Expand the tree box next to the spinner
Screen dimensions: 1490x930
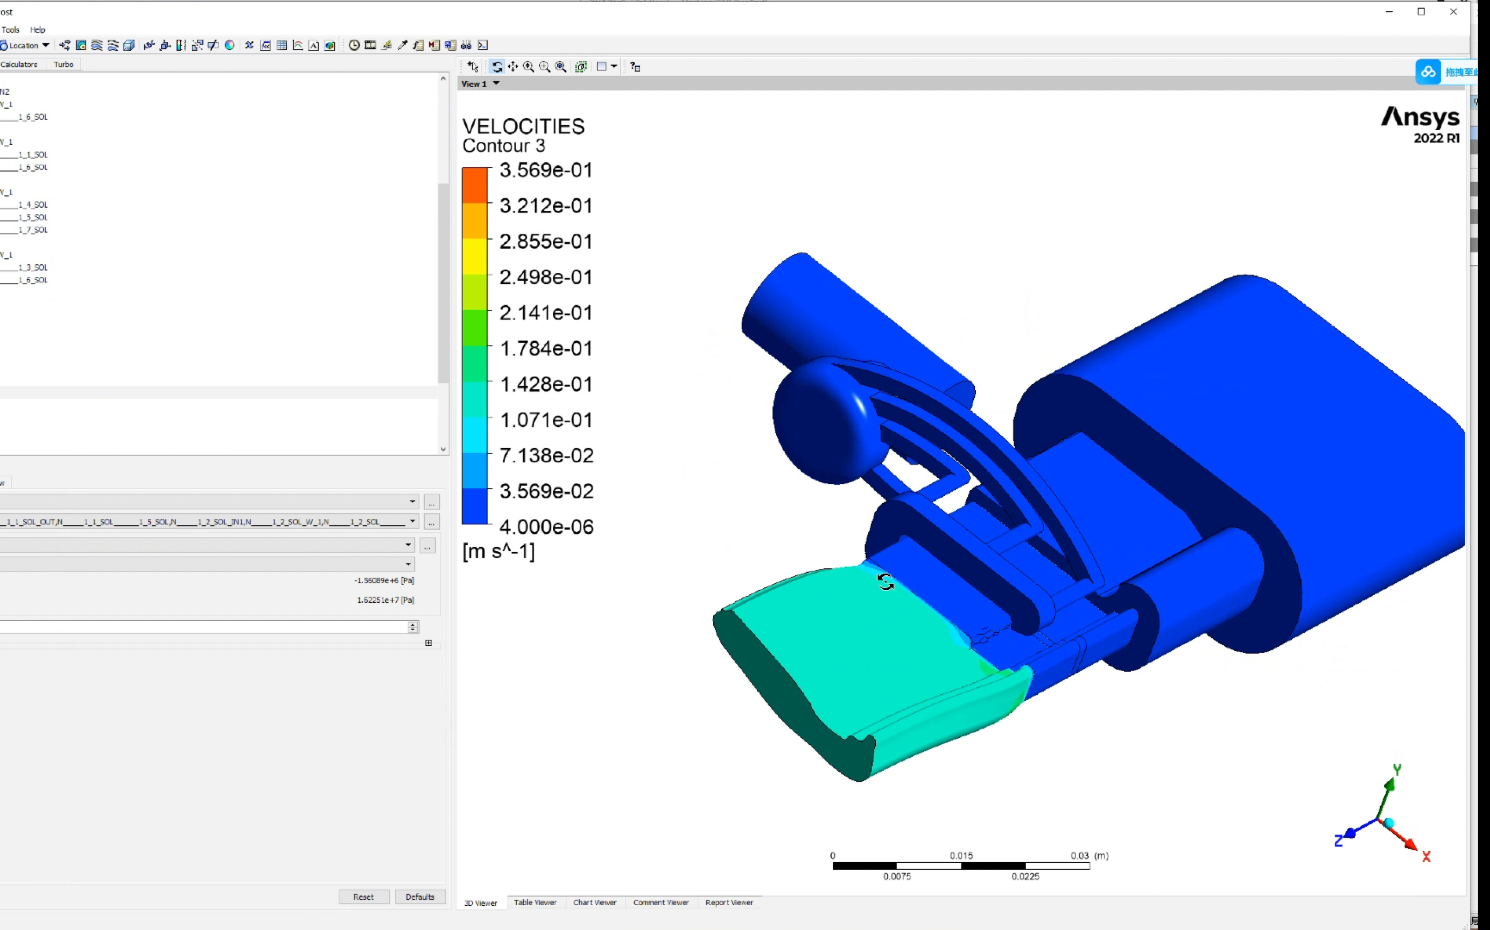coord(428,643)
